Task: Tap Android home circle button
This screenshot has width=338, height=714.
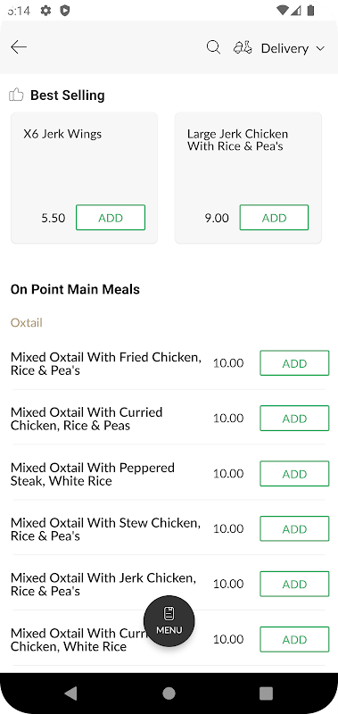Action: pos(169,693)
